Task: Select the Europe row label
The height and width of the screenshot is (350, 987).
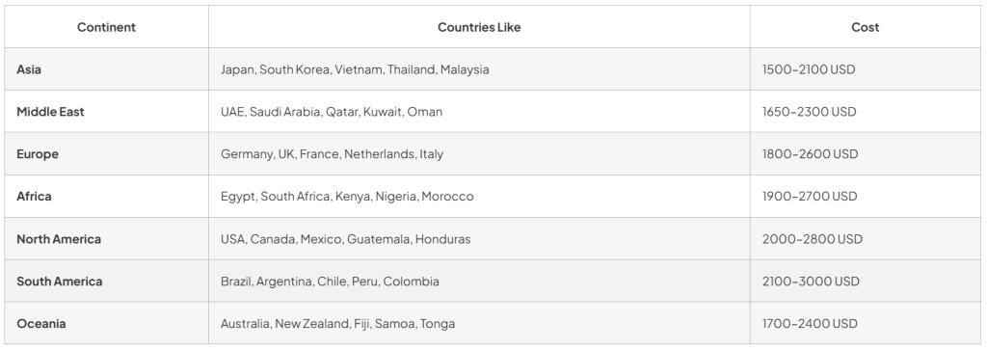Action: [38, 154]
